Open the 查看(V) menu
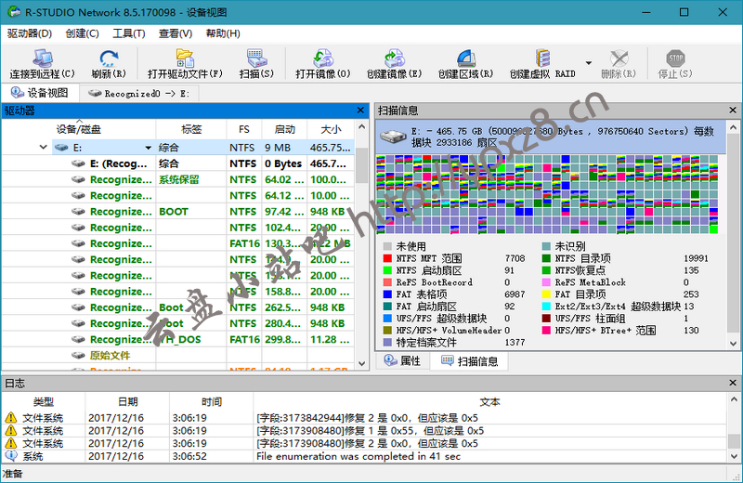The image size is (743, 483). click(176, 33)
